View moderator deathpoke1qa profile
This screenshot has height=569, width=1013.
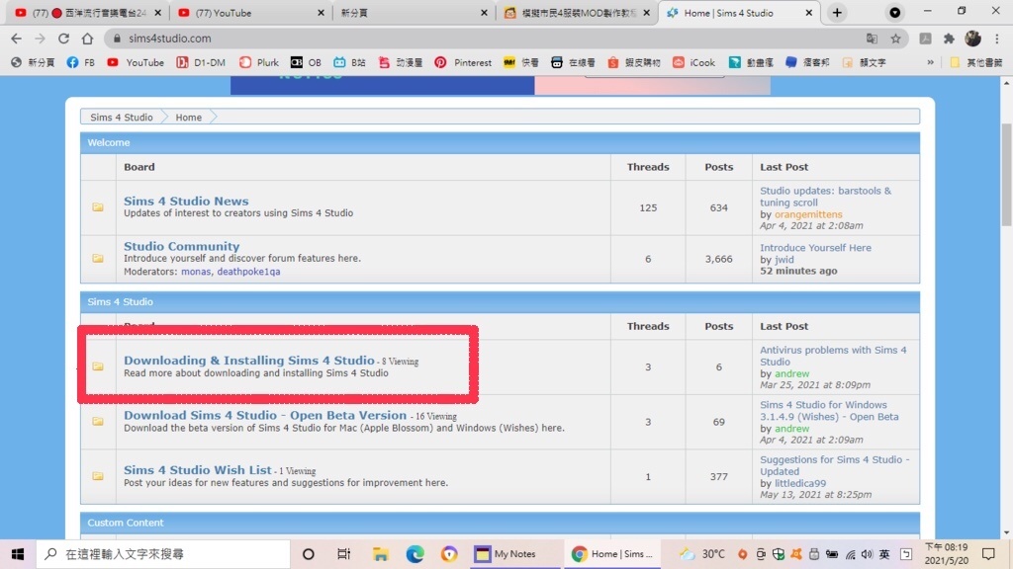tap(248, 272)
